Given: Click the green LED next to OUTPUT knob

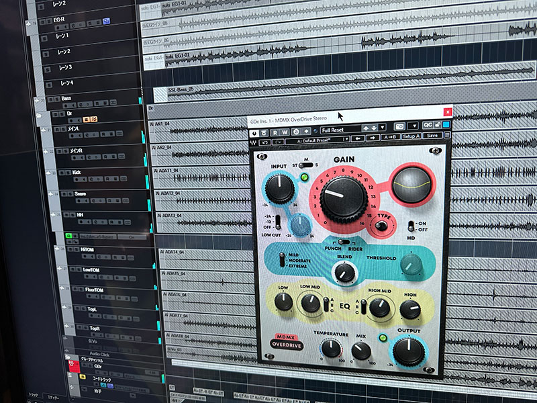Looking at the screenshot, I should (383, 339).
